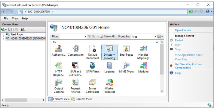
Task: Click the Show All filter button
Action: 107,36
